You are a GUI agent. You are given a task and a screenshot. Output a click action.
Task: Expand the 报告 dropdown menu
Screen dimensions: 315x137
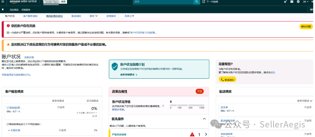pyautogui.click(x=93, y=16)
